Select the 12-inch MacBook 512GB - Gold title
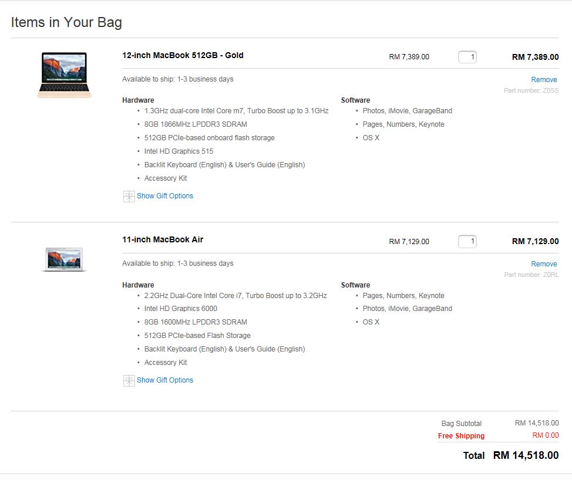Viewport: 572px width, 480px height. pos(183,55)
